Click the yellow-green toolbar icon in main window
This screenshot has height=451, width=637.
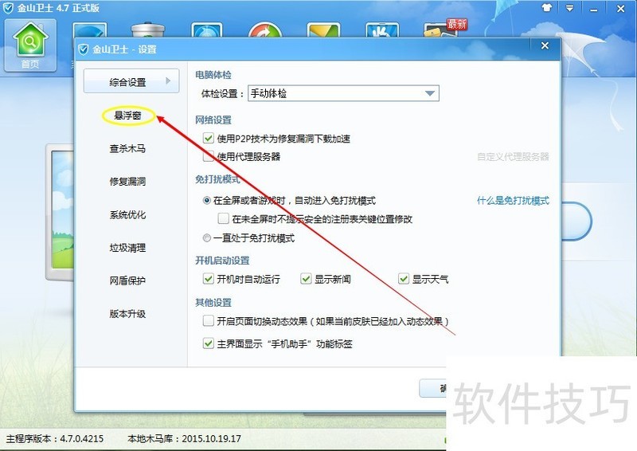[x=323, y=30]
